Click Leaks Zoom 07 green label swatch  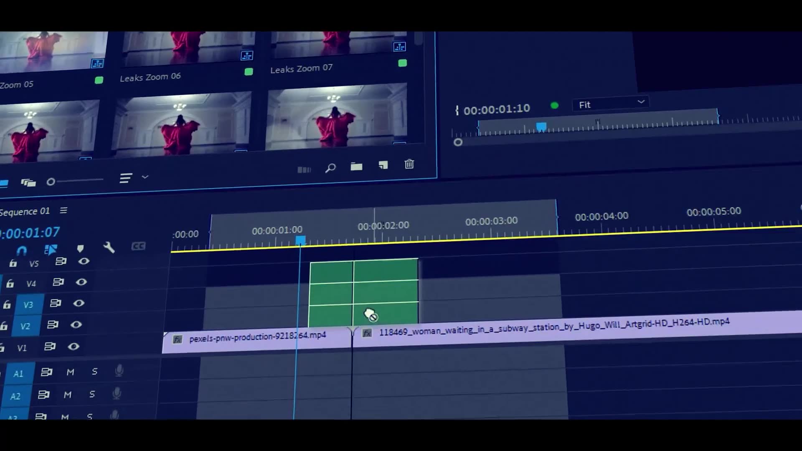(402, 63)
